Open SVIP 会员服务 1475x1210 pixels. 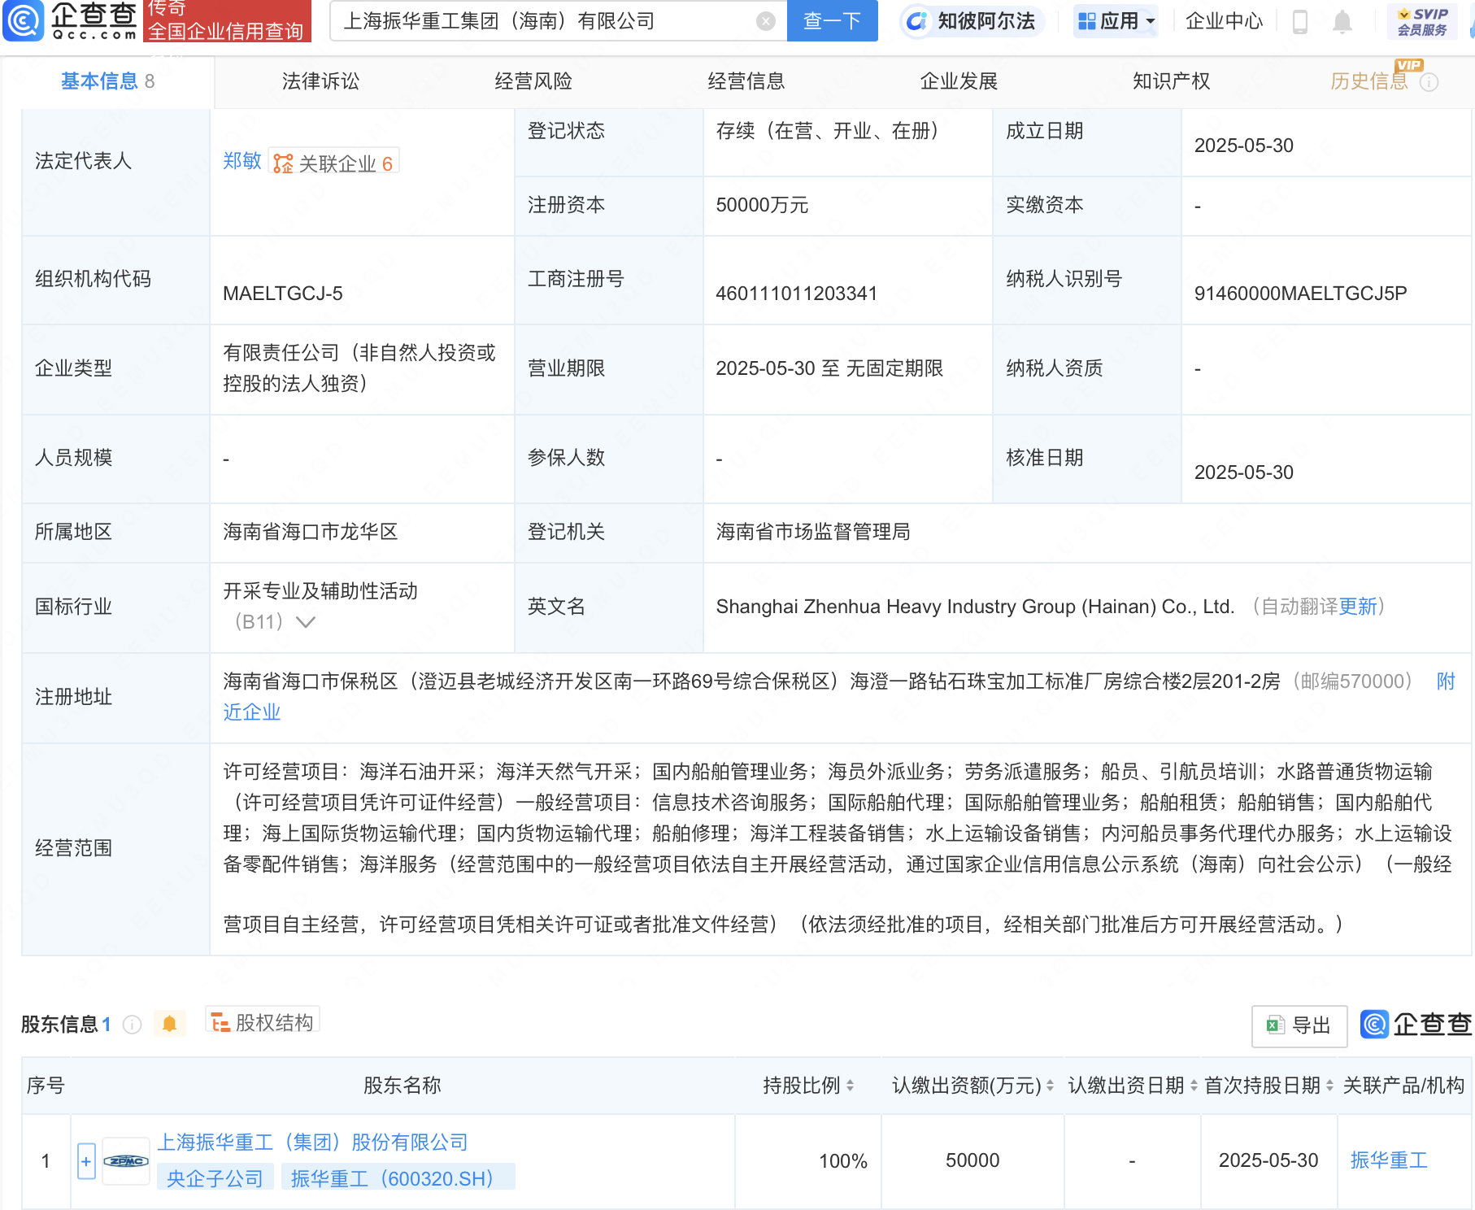(x=1421, y=21)
